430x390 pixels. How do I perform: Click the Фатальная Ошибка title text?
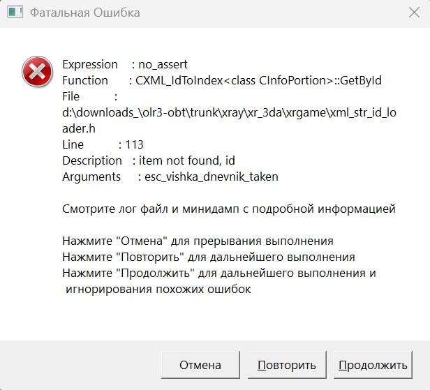84,13
